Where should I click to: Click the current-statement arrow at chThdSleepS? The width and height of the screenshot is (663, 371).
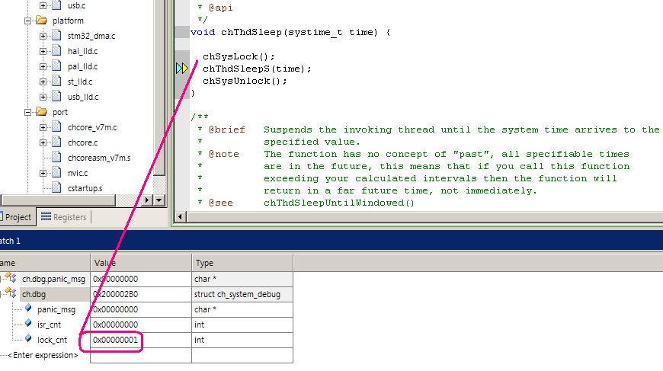pos(182,69)
